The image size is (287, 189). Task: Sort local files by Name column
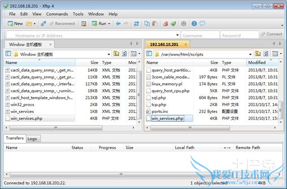click(40, 63)
